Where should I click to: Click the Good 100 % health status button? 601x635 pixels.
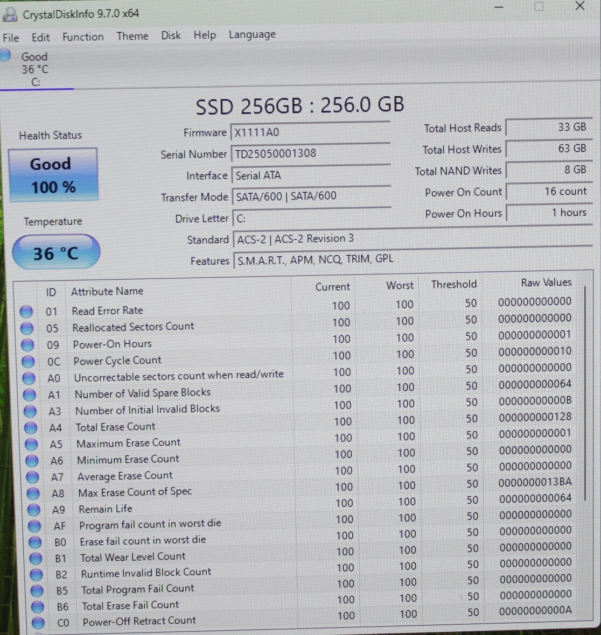pos(53,175)
